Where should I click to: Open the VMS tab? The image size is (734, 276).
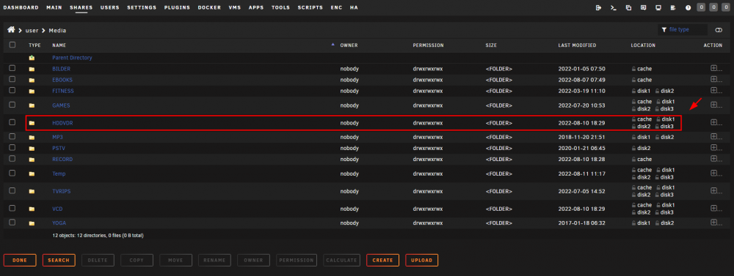pyautogui.click(x=235, y=8)
